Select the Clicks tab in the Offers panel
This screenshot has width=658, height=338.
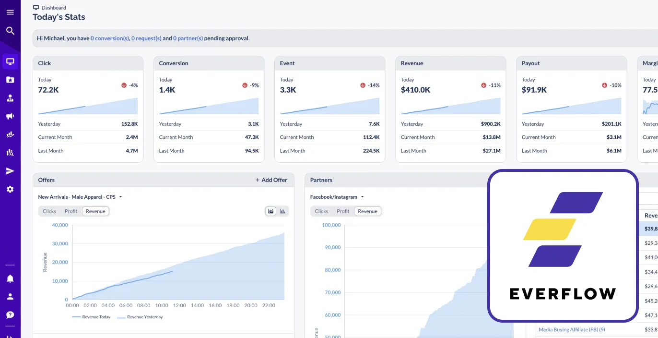click(x=49, y=211)
